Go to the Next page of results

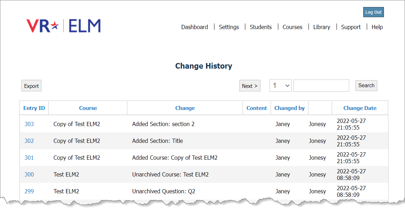[x=250, y=86]
